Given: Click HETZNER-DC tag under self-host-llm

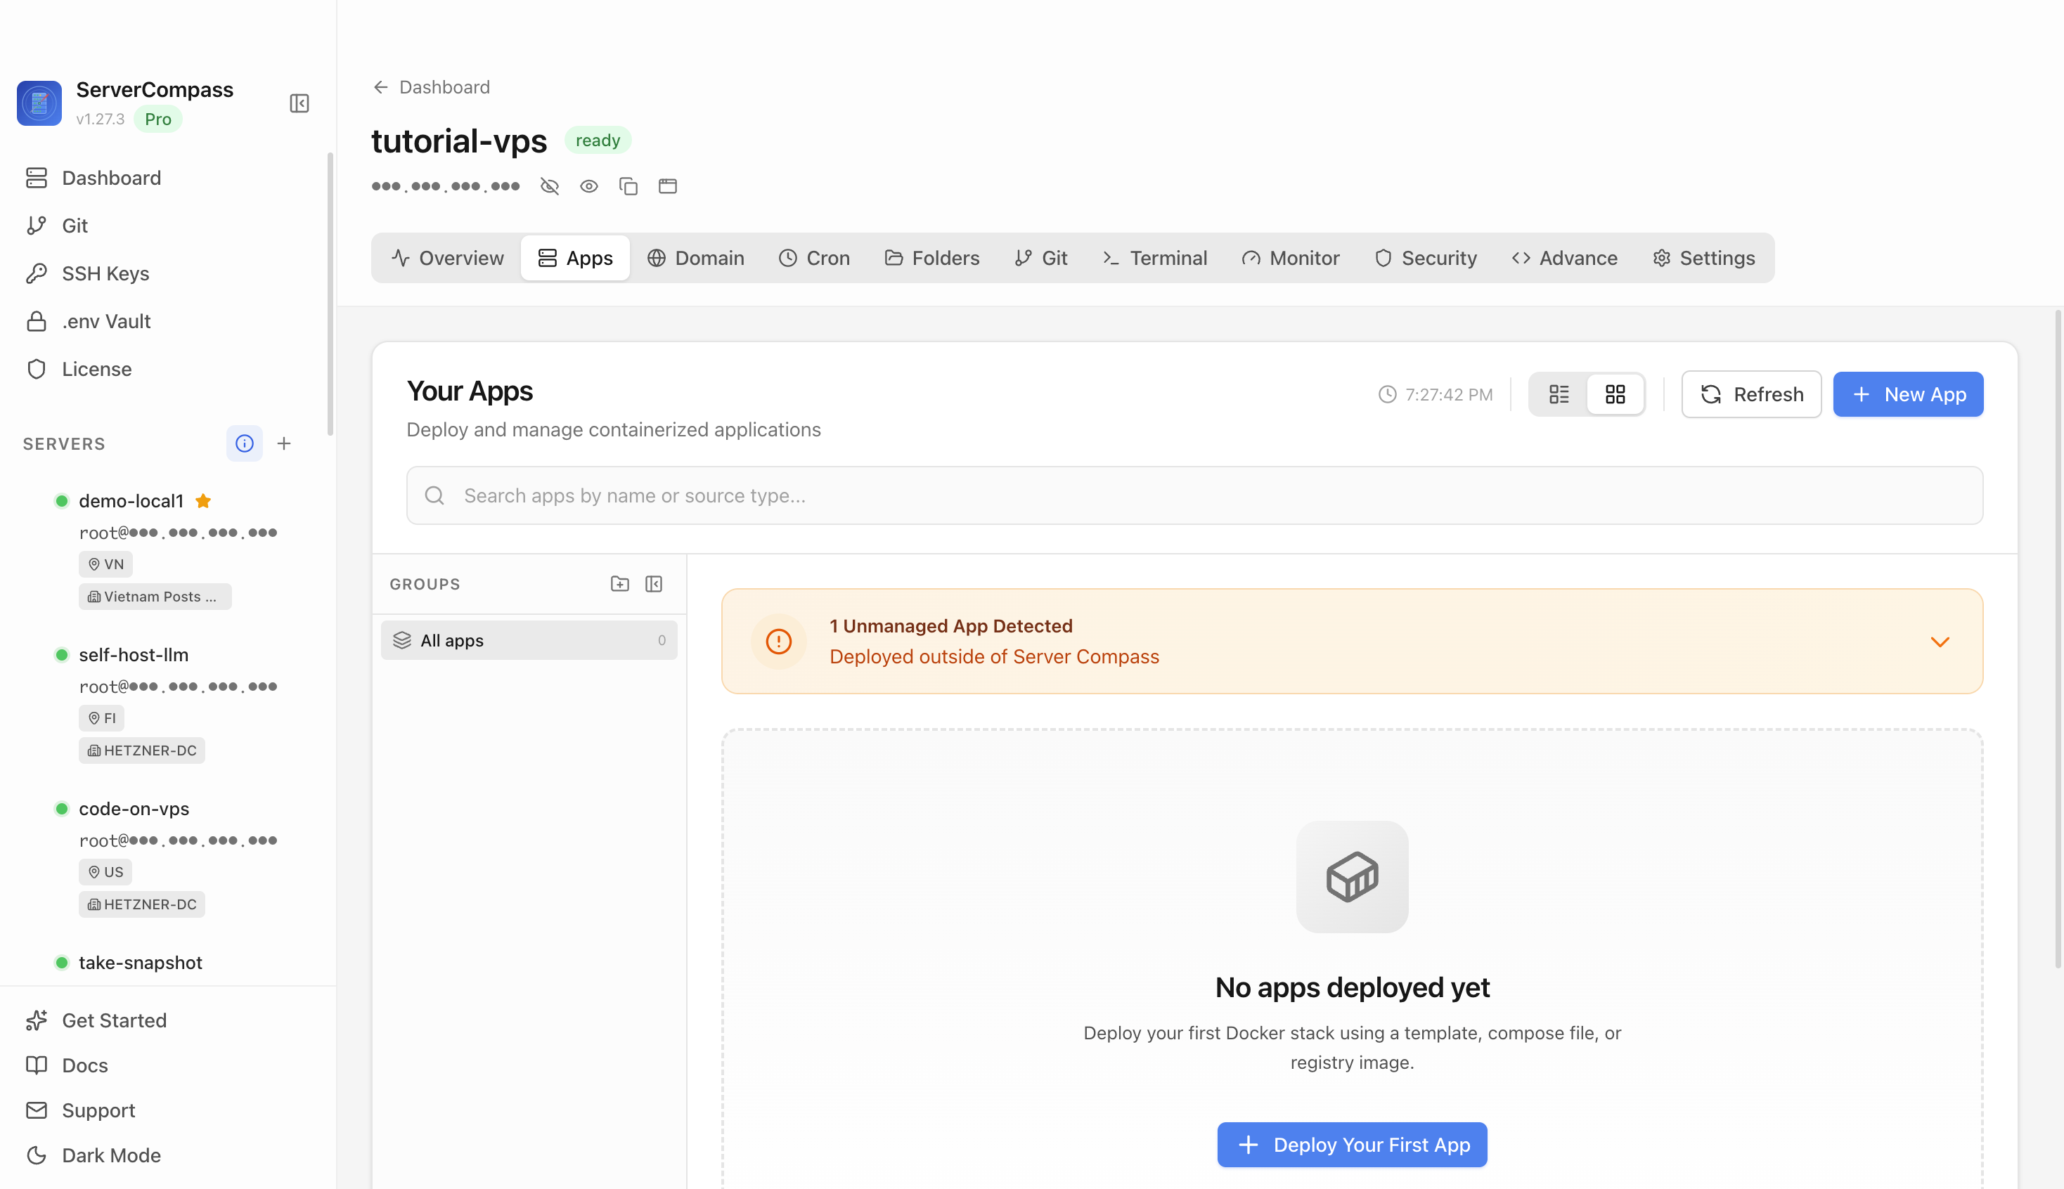Looking at the screenshot, I should tap(142, 751).
